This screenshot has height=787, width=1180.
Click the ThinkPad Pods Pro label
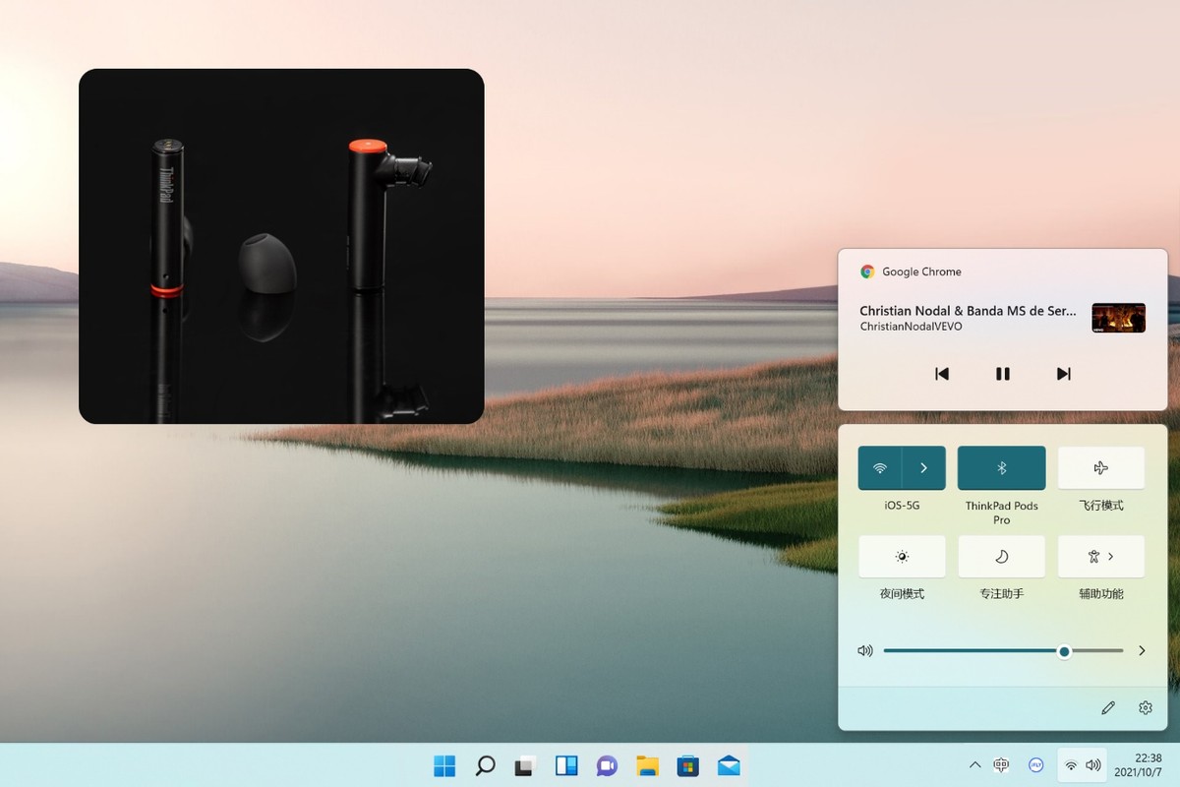pos(1002,513)
